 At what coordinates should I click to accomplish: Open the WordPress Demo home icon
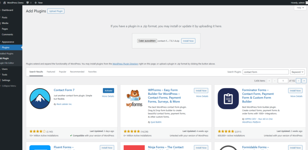tap(4, 3)
